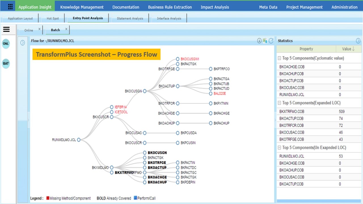This screenshot has height=204, width=363.
Task: Click the RUNWDLMO.JCL root node circle
Action: [79, 140]
